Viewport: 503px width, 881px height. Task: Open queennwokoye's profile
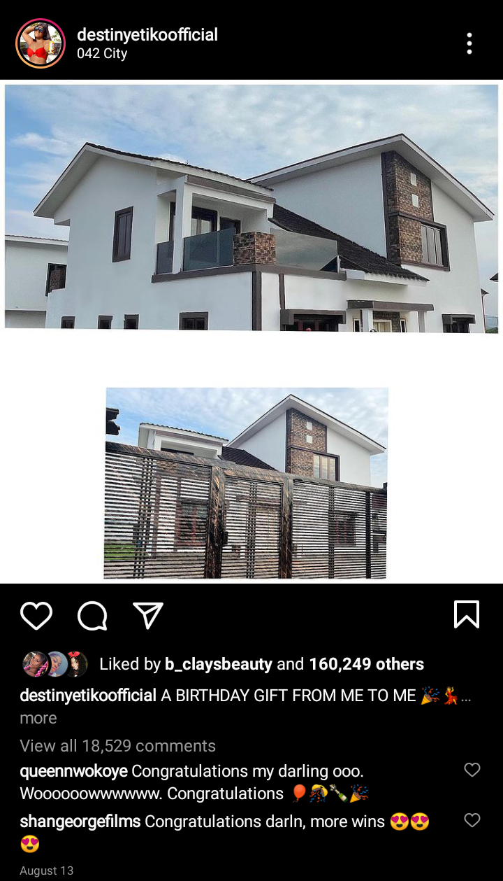tap(73, 771)
